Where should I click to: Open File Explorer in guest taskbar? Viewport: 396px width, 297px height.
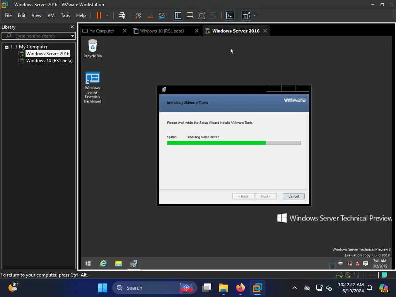[x=118, y=264]
